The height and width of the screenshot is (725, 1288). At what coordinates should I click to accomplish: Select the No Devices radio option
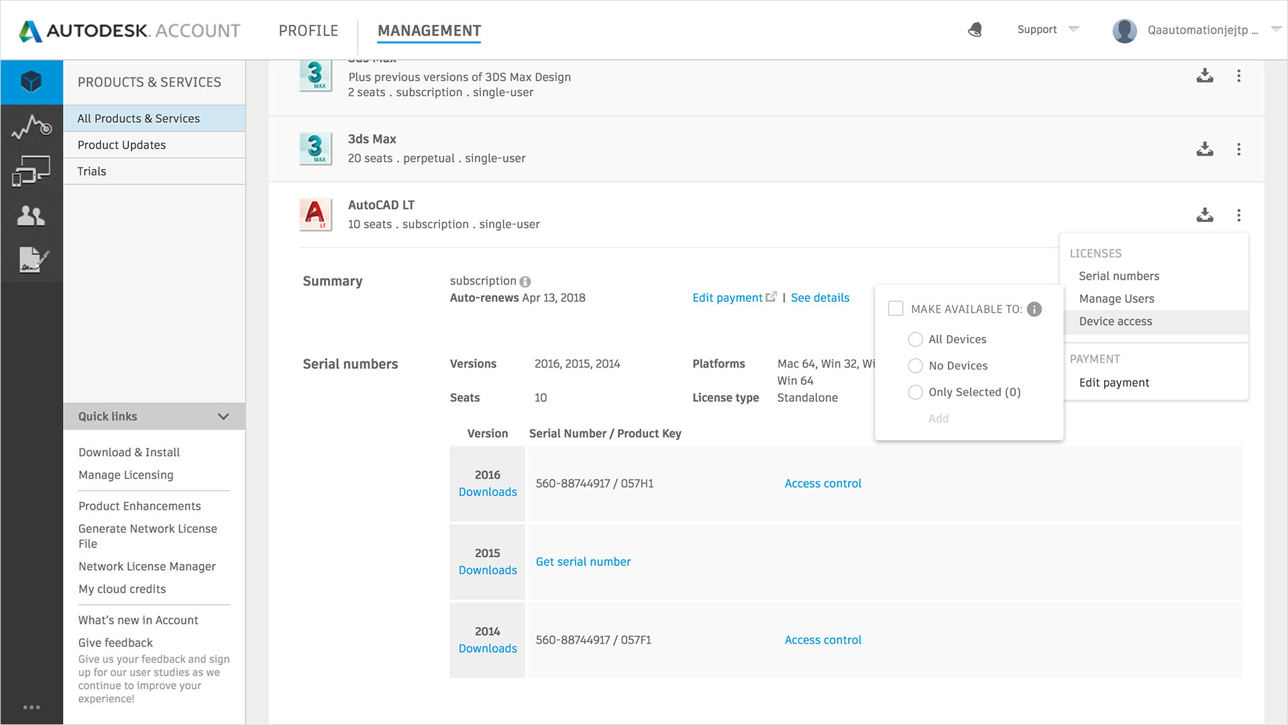point(916,366)
